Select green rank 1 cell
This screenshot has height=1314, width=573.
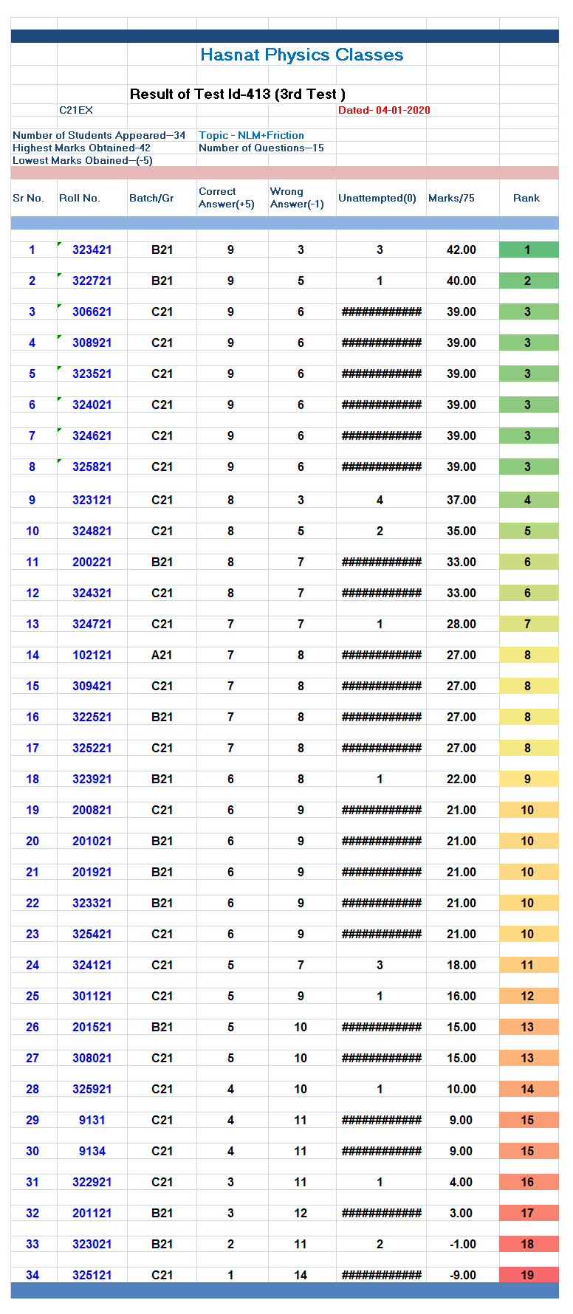click(529, 250)
